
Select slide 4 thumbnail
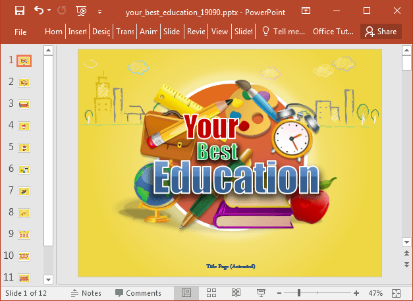[24, 126]
